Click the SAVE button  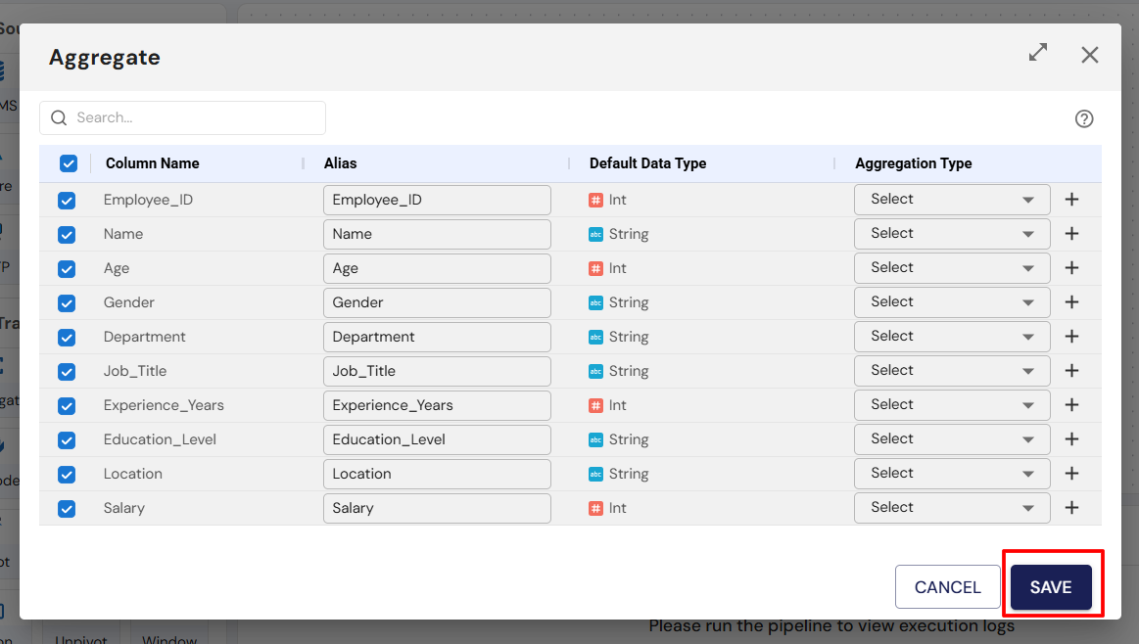(x=1051, y=587)
